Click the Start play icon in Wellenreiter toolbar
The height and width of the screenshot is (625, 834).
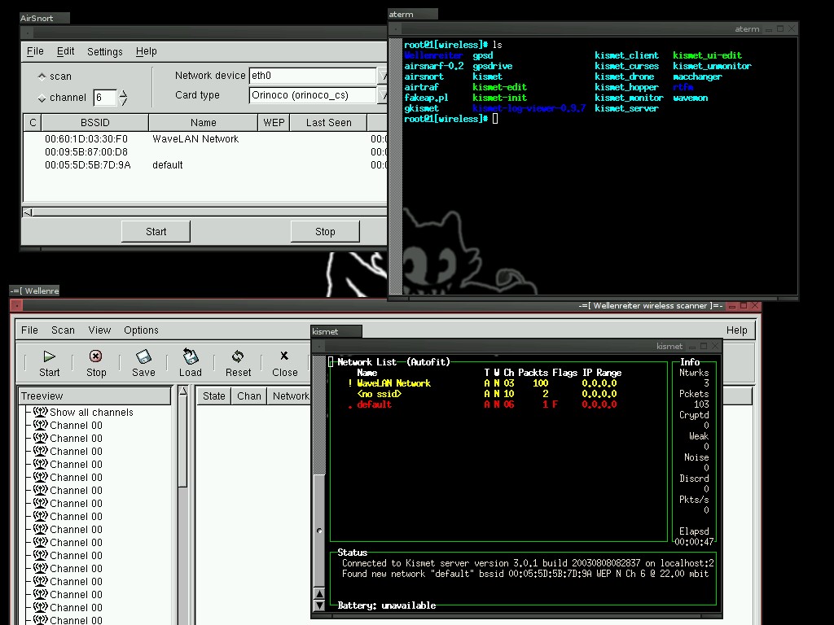[50, 356]
